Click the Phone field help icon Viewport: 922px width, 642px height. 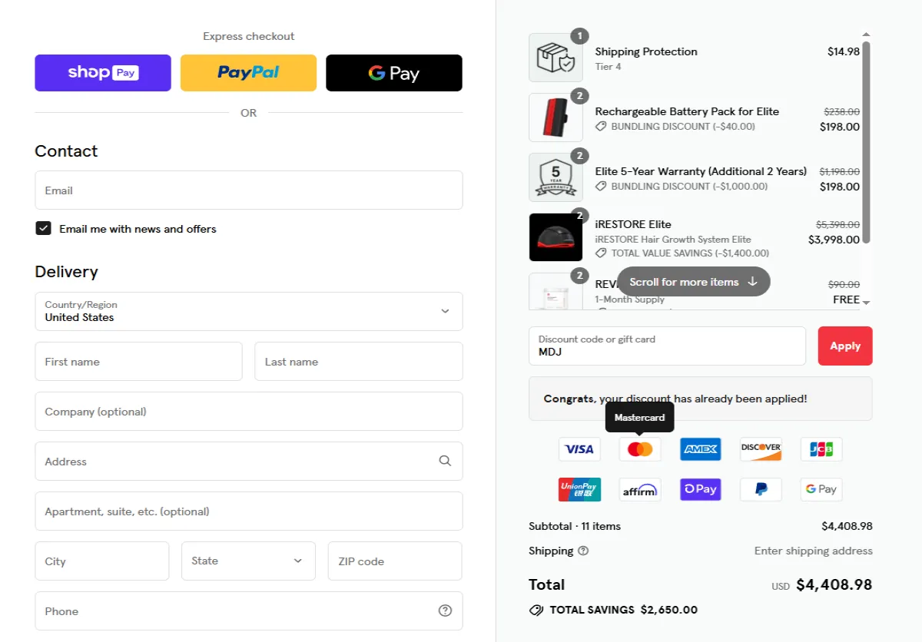(x=445, y=611)
